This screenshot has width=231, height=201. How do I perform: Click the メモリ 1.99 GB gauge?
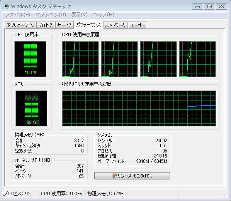(x=32, y=109)
